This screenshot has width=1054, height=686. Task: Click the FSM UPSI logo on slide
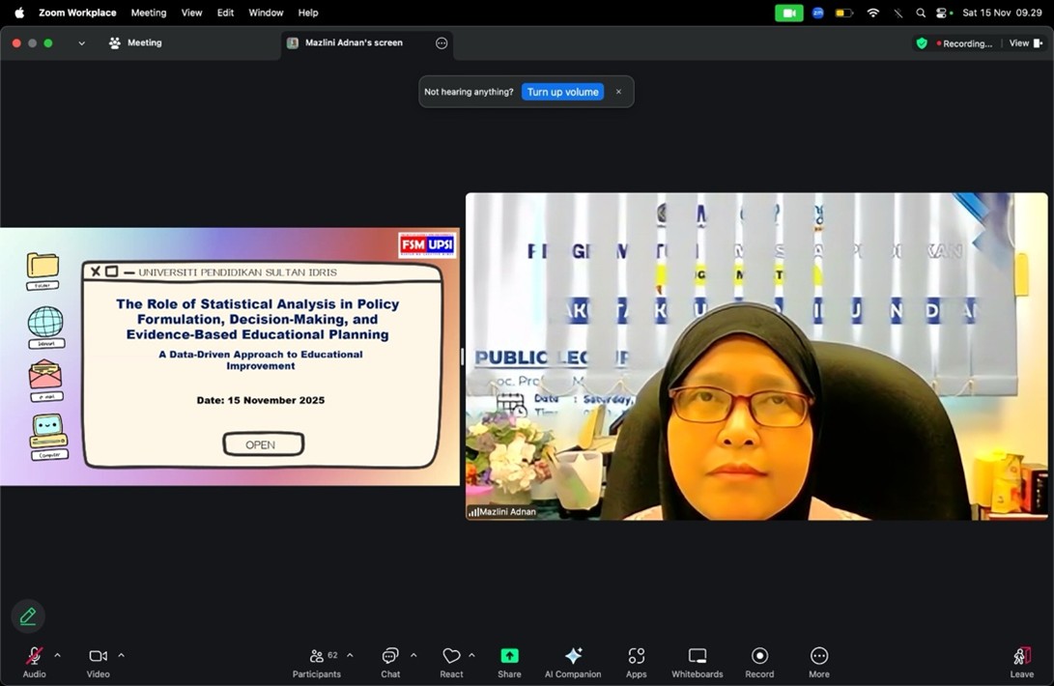[427, 244]
